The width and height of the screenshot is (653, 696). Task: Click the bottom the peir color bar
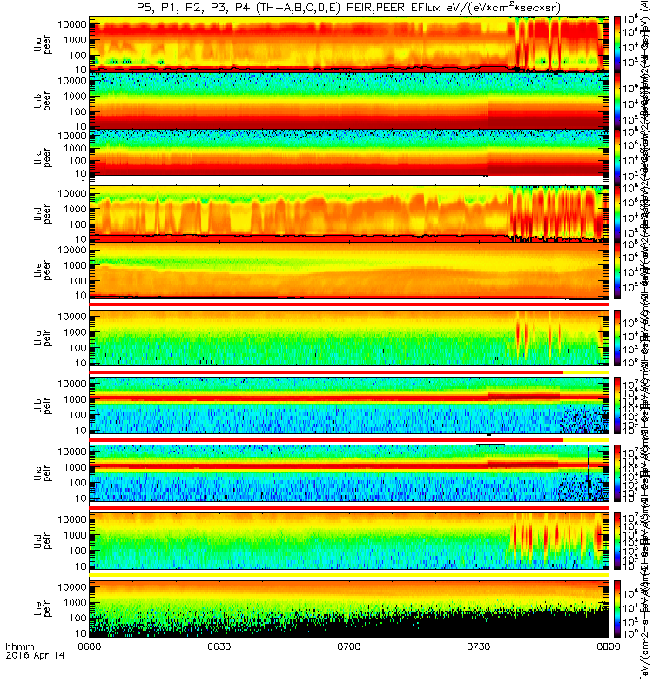coord(617,609)
